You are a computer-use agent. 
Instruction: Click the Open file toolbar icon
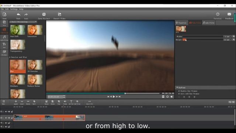[x=4, y=15]
